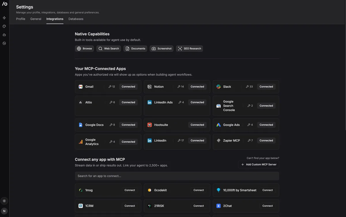Screen dimensions: 346x217
Task: Toggle the theme sun icon
Action: click(4, 201)
